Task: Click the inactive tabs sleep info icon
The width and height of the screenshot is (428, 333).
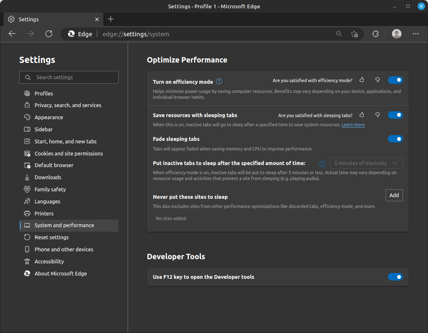Action: [322, 164]
